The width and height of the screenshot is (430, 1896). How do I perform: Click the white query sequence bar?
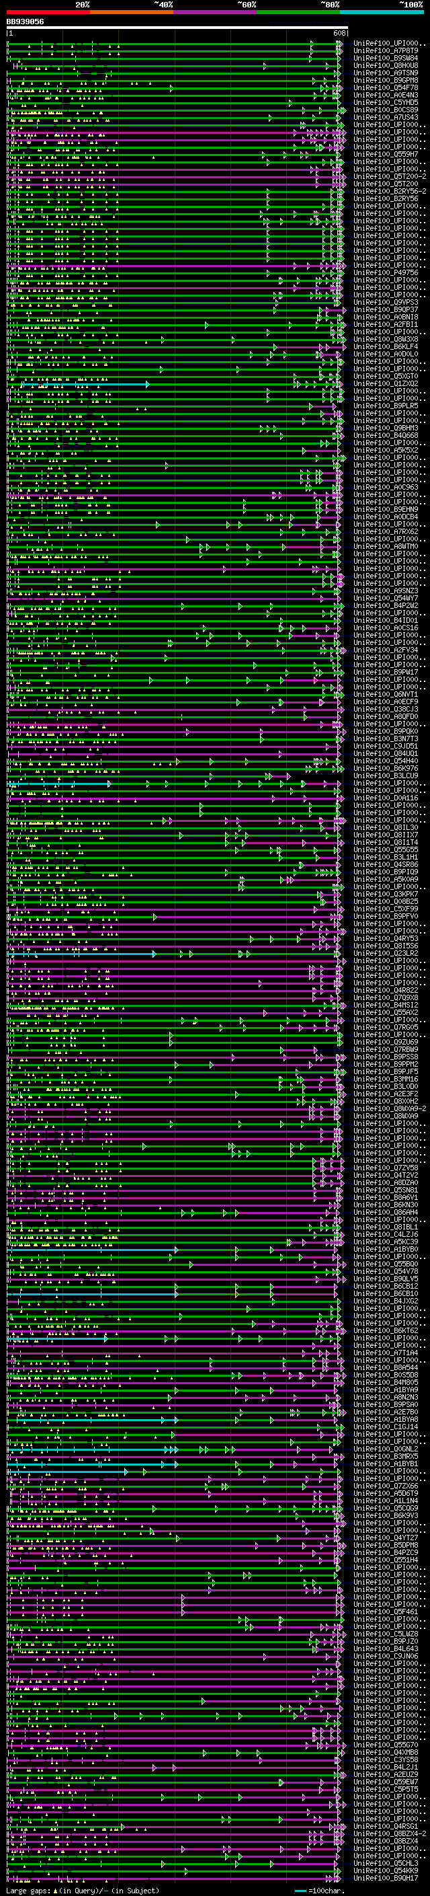(177, 27)
